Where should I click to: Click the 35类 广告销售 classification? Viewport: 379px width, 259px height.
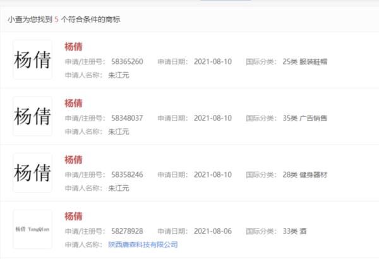(305, 118)
